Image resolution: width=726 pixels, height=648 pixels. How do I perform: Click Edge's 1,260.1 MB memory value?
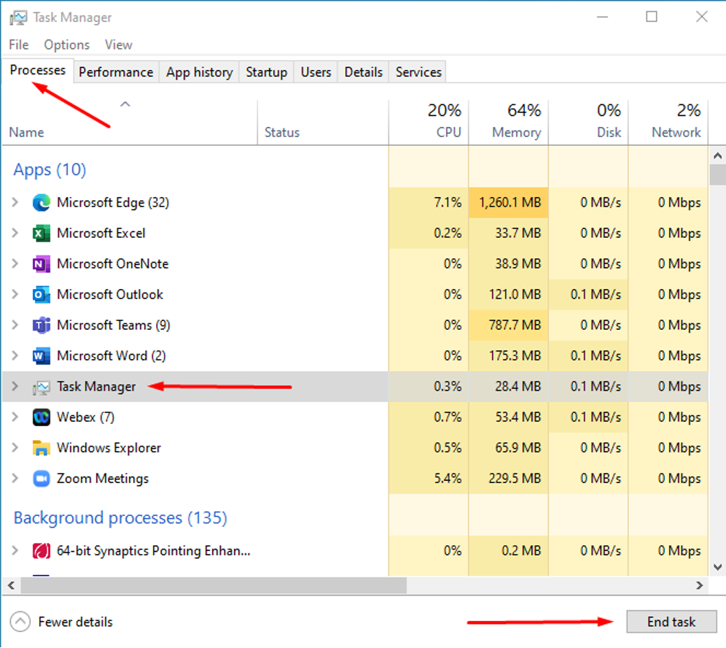pyautogui.click(x=510, y=203)
